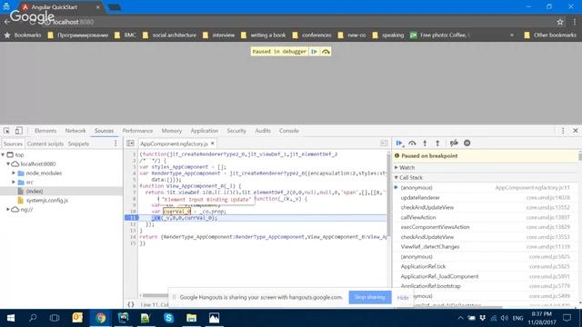This screenshot has height=327, width=582.
Task: Select element inspector tool in DevTools
Action: tap(6, 131)
